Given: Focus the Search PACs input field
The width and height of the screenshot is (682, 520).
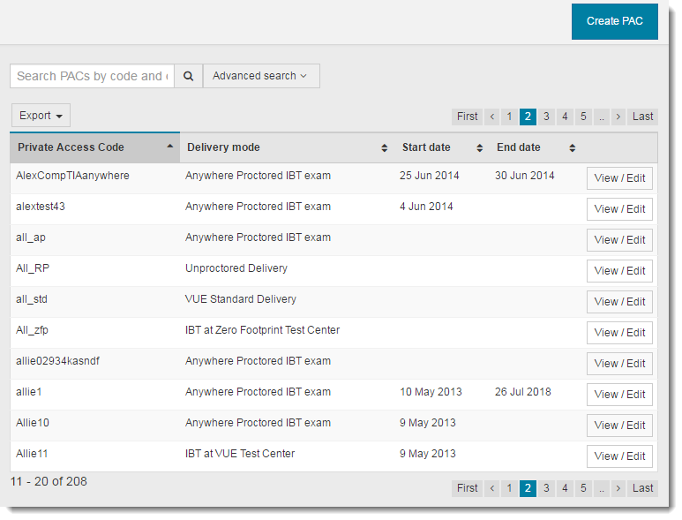Looking at the screenshot, I should point(93,76).
